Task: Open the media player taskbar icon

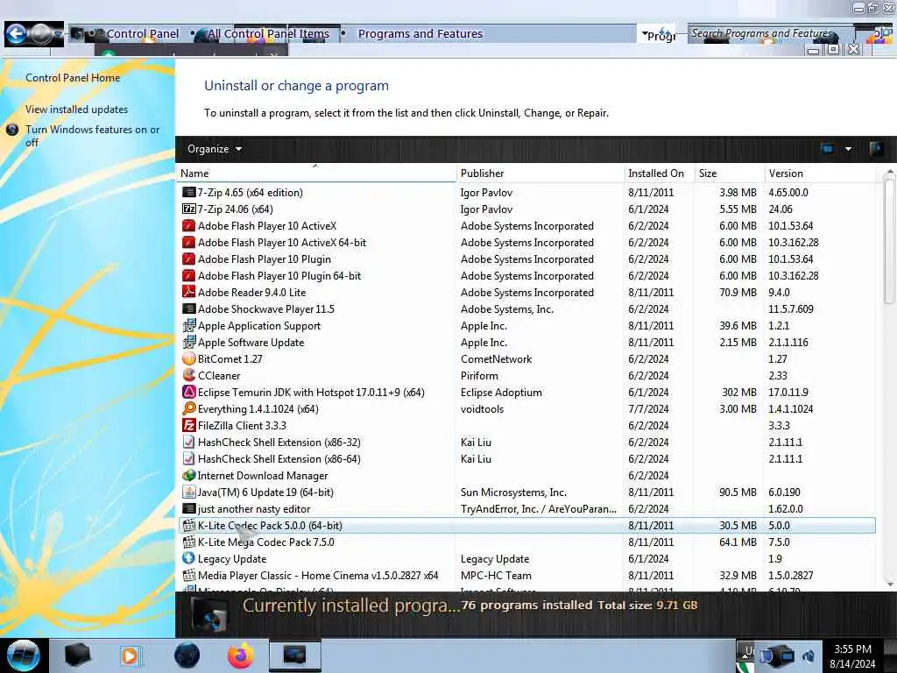Action: [x=130, y=655]
